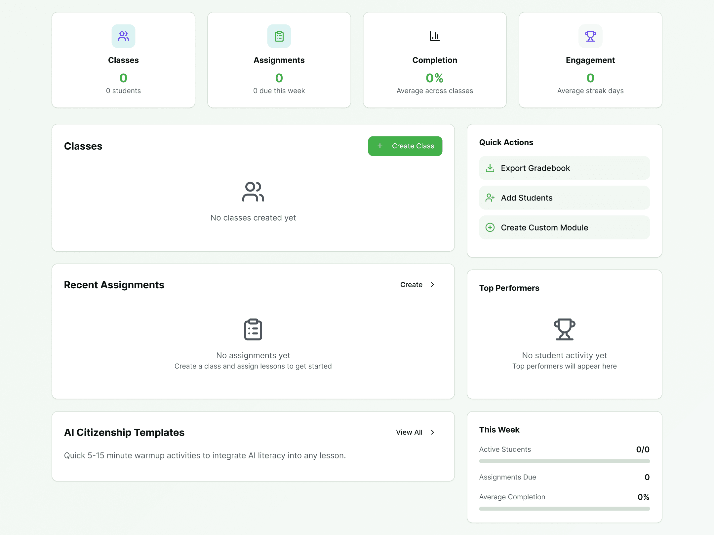This screenshot has width=714, height=535.
Task: Expand the View All chevron for templates
Action: click(x=432, y=432)
